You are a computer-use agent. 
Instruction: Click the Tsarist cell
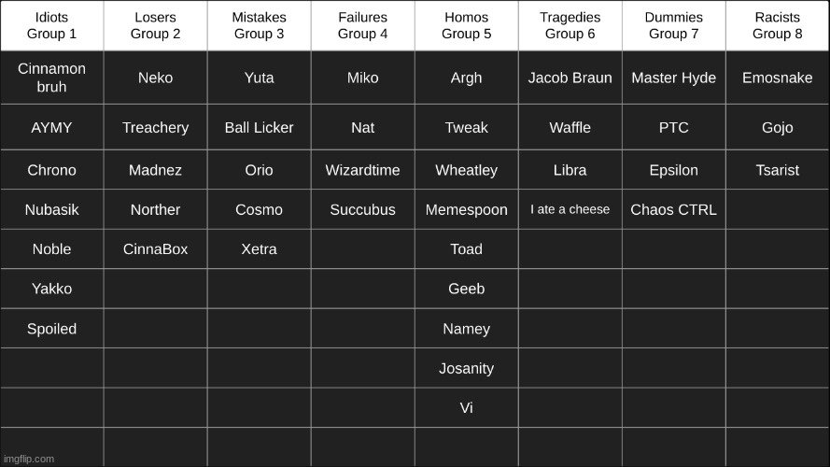(x=778, y=170)
